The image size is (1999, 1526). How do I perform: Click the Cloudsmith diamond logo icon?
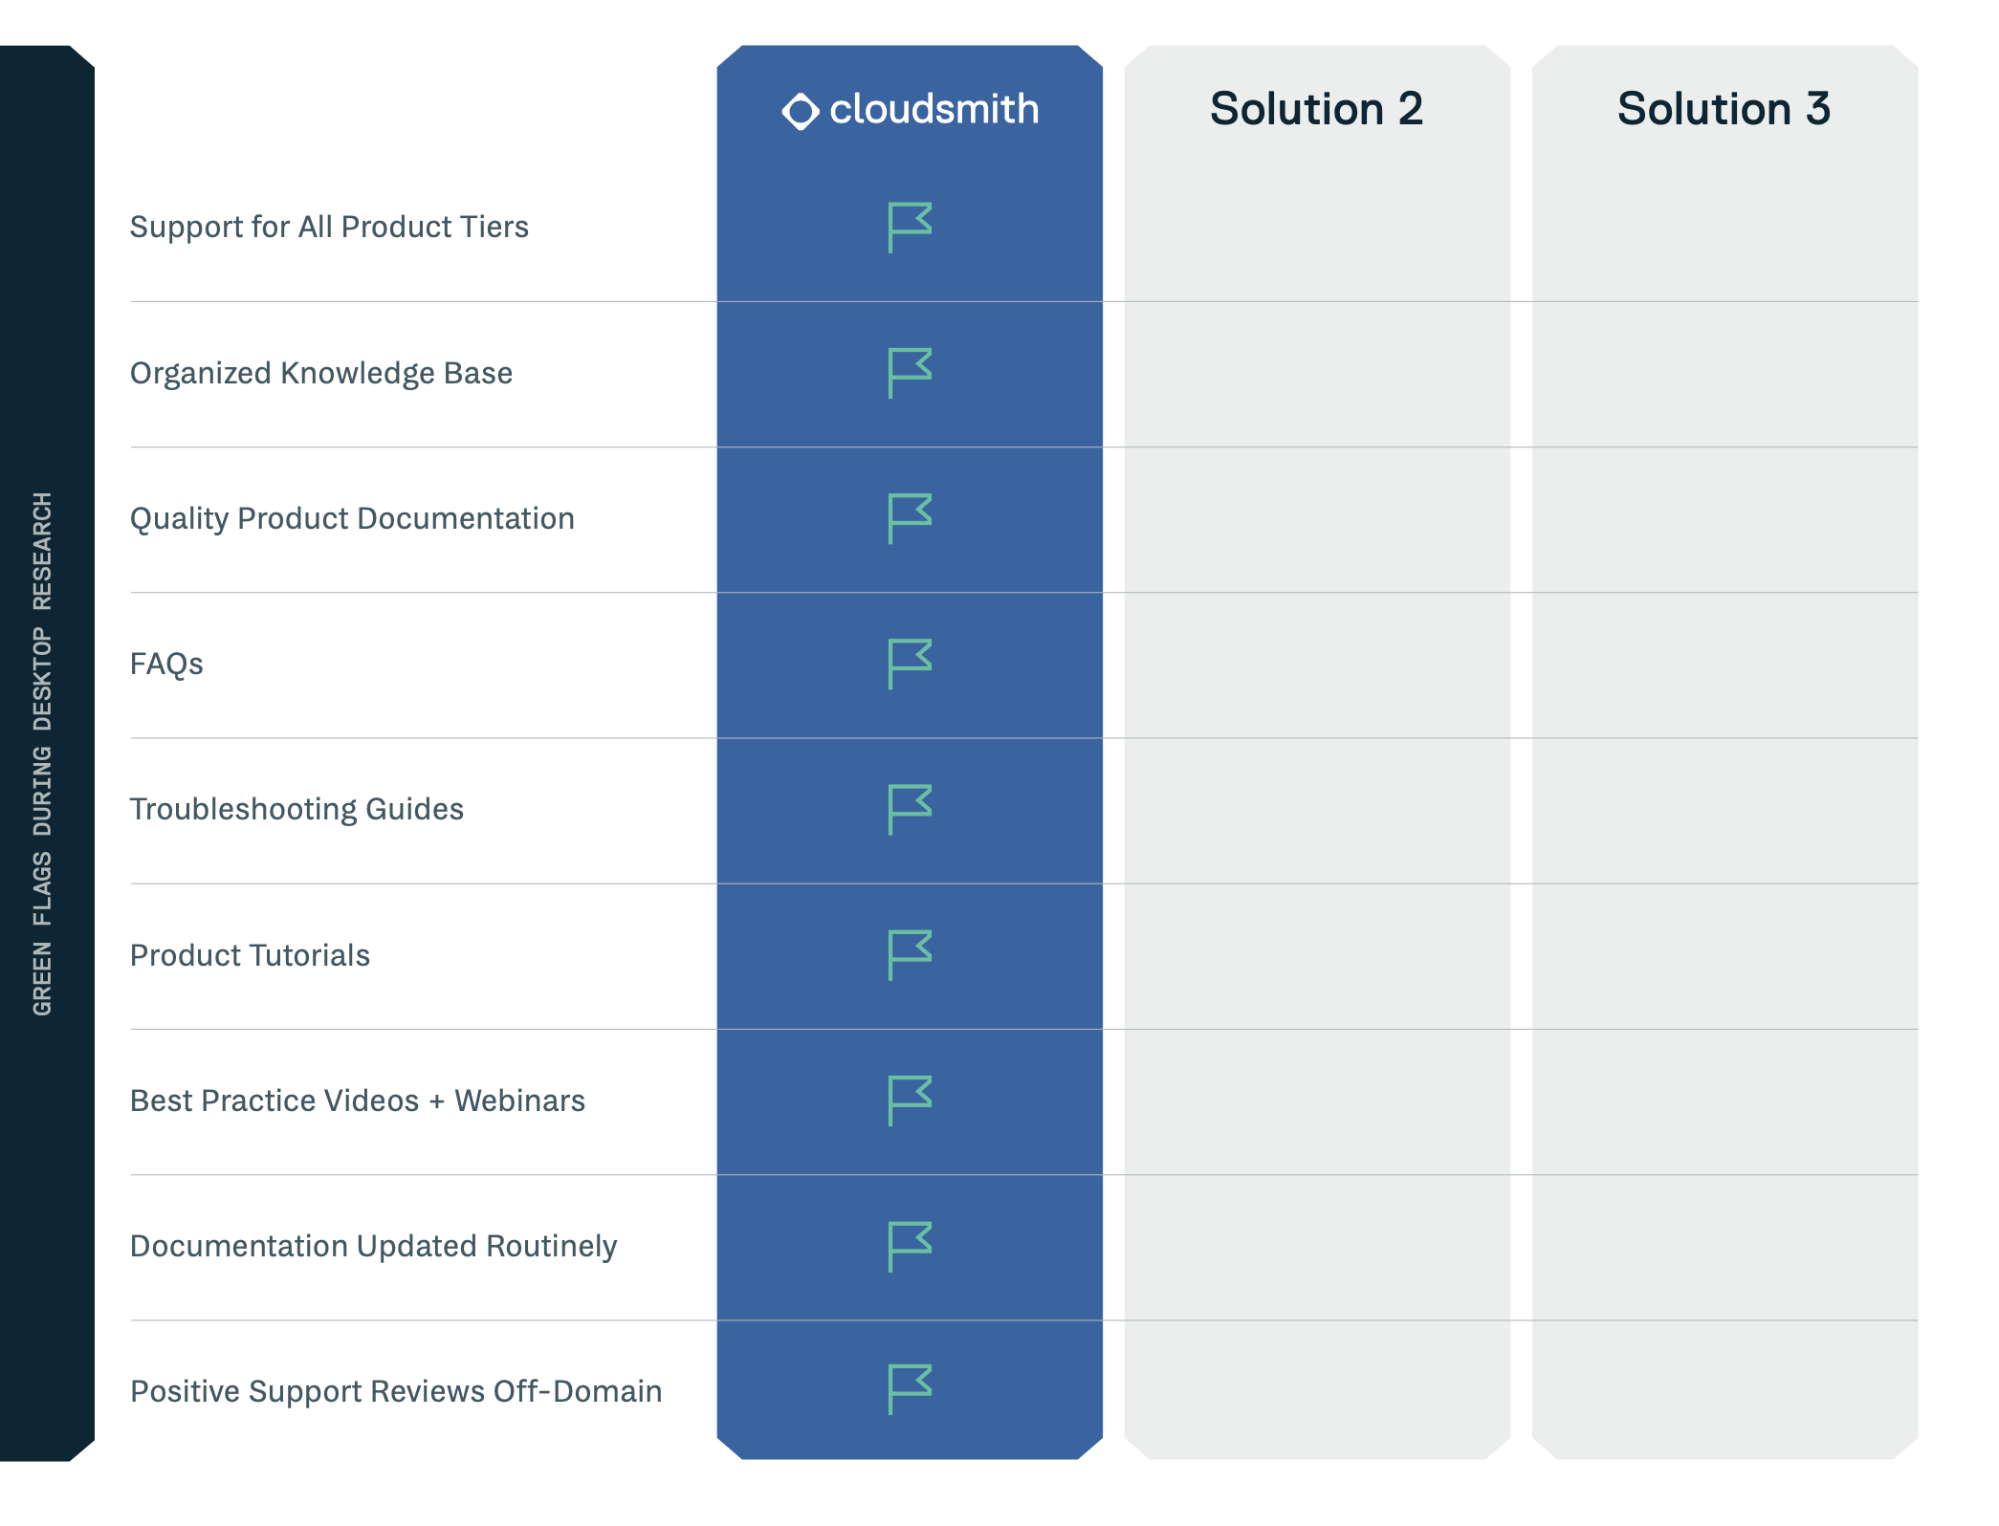pos(801,112)
